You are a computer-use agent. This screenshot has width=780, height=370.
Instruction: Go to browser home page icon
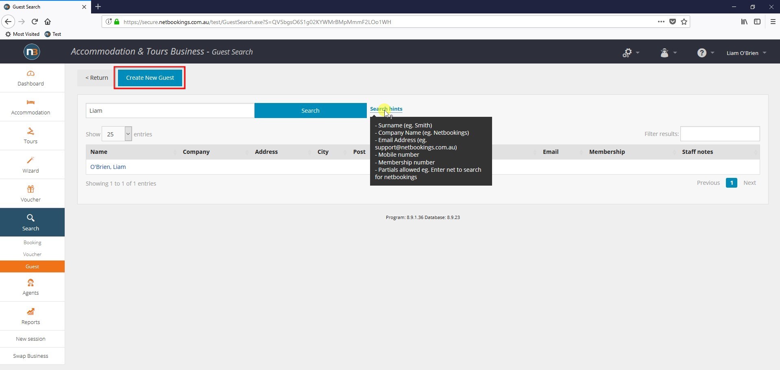(x=48, y=22)
